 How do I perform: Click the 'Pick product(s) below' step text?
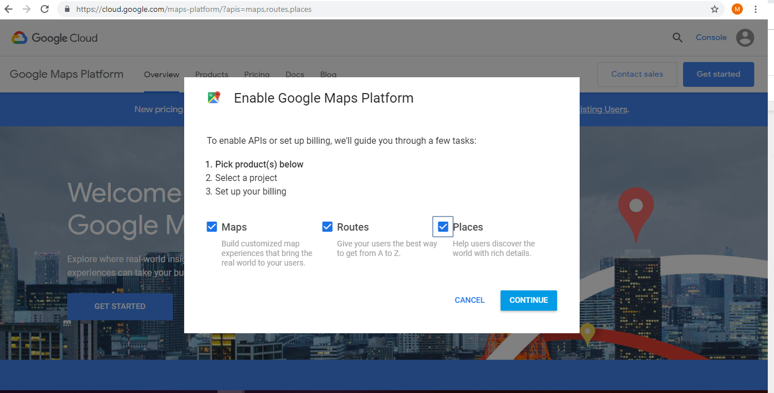259,165
